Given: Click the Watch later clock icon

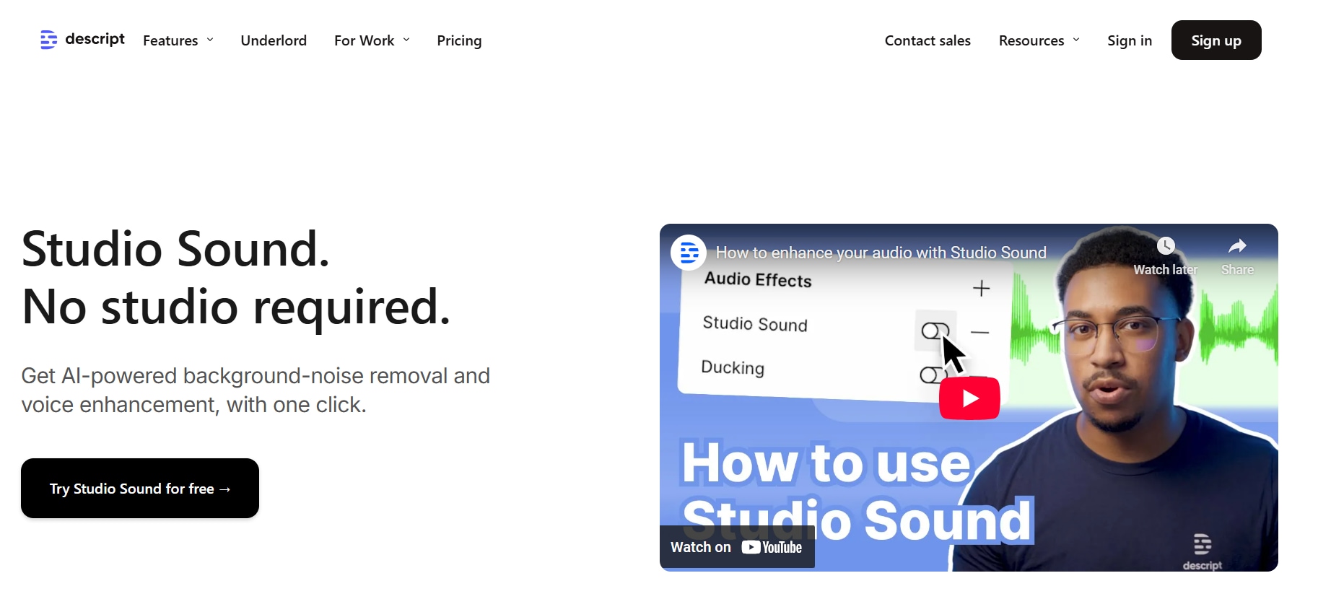Looking at the screenshot, I should [1166, 246].
